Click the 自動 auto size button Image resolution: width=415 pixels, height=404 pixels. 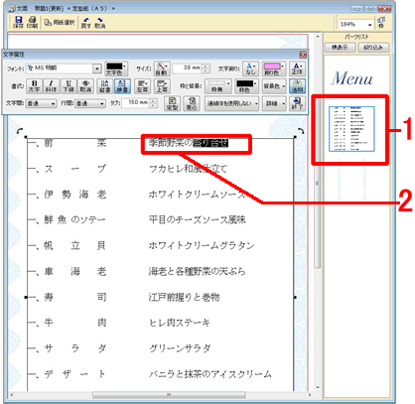pos(162,68)
